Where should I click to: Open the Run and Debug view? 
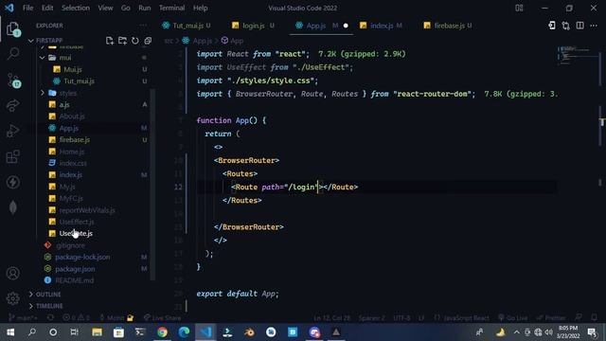point(12,131)
